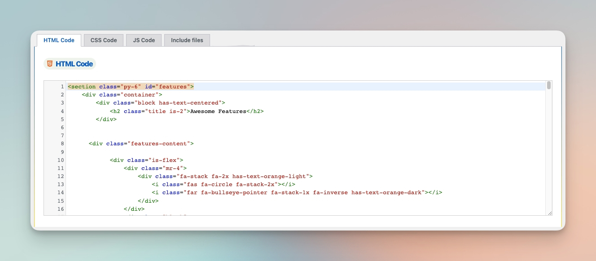Screen dimensions: 596x261
Task: Click line number 8 in the gutter
Action: pyautogui.click(x=62, y=144)
